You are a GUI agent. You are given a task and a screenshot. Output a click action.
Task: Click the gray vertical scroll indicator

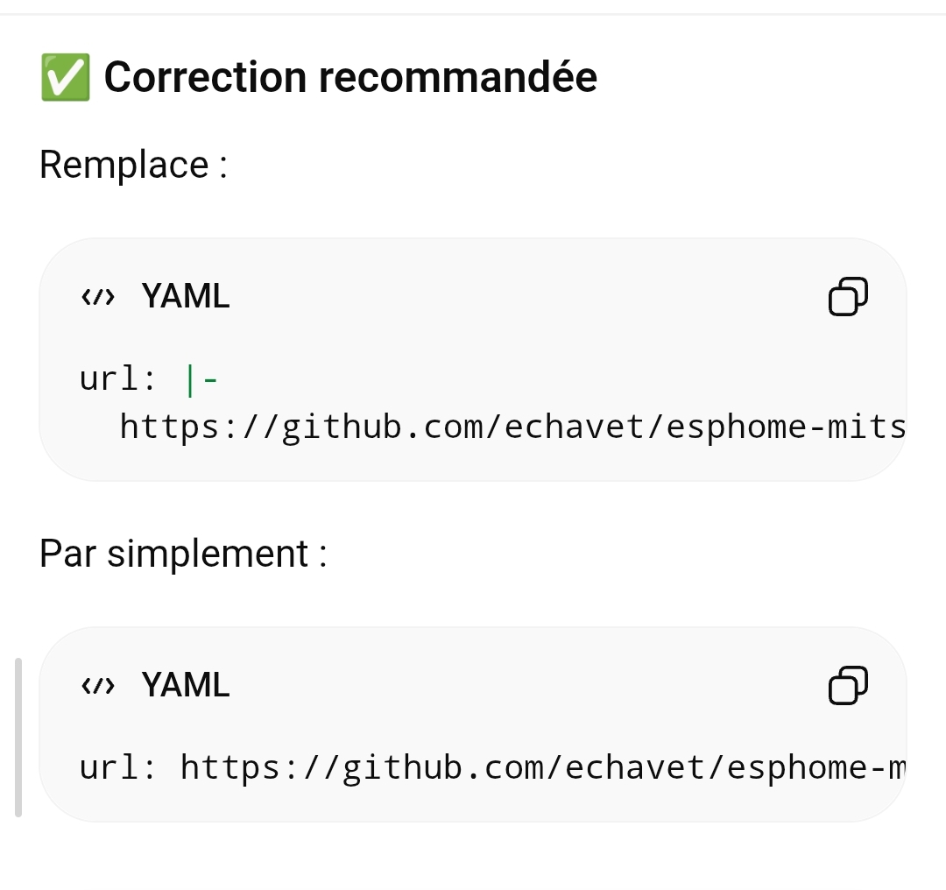[18, 738]
